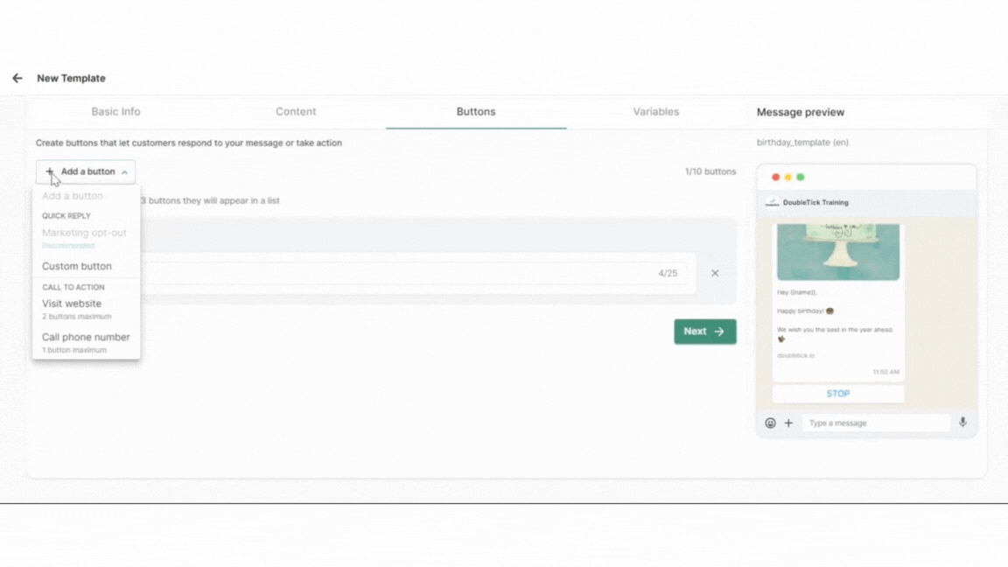Viewport: 1008px width, 567px height.
Task: Switch to the Basic Info tab
Action: (x=115, y=112)
